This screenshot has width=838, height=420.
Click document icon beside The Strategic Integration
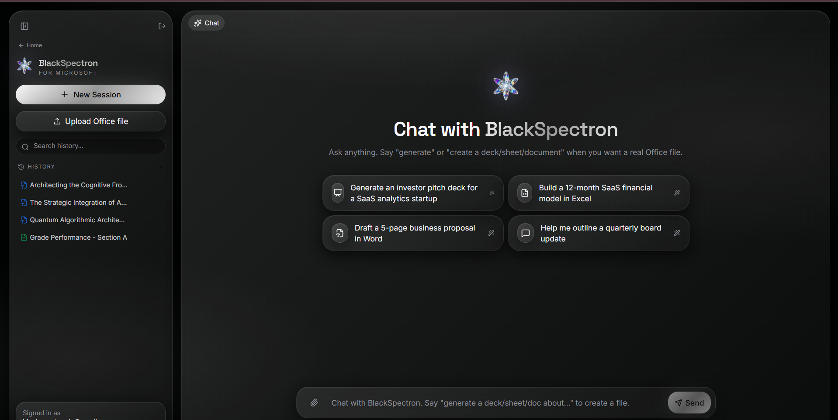24,203
